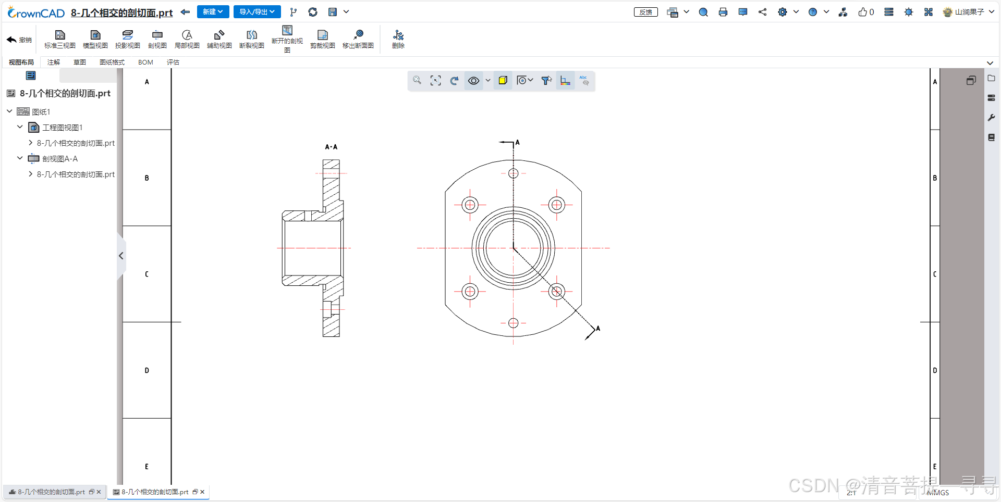The image size is (1001, 502).
Task: Switch to second bottom document tab (drawing)
Action: click(x=158, y=492)
